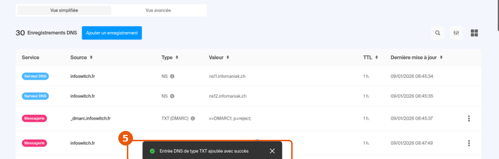Click Serveur DNS badge in ns11 row
The image size is (499, 159).
35,76
